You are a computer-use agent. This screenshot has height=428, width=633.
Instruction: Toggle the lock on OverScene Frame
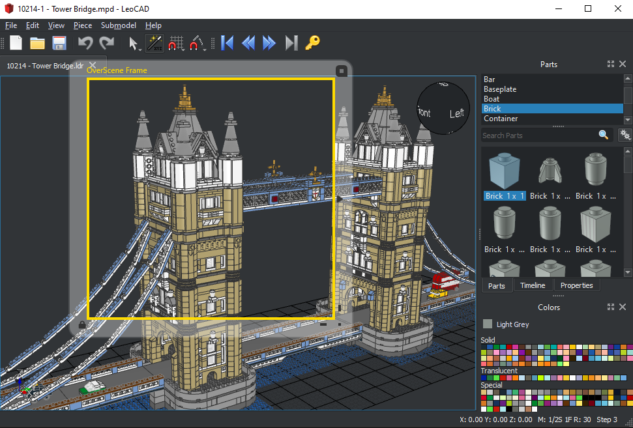coord(82,324)
